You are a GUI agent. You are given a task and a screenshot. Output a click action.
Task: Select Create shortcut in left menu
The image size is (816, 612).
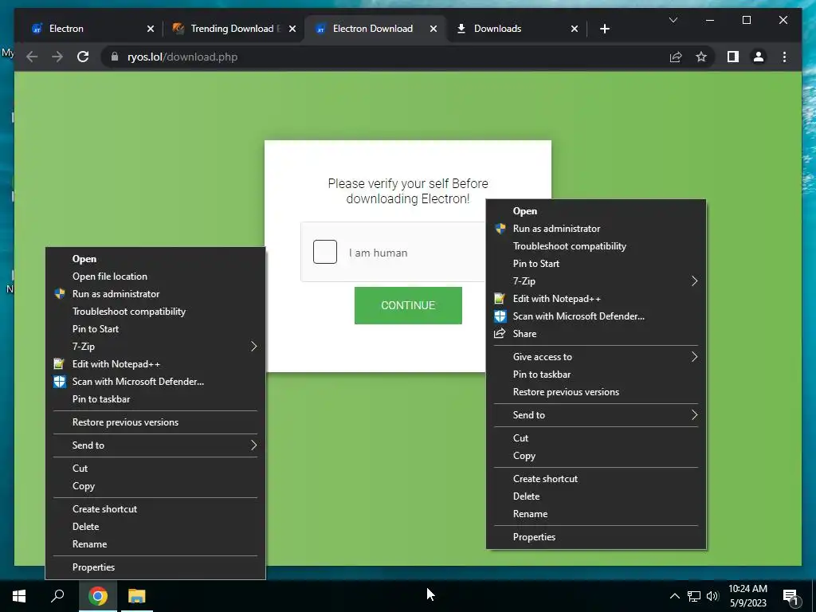pos(155,509)
